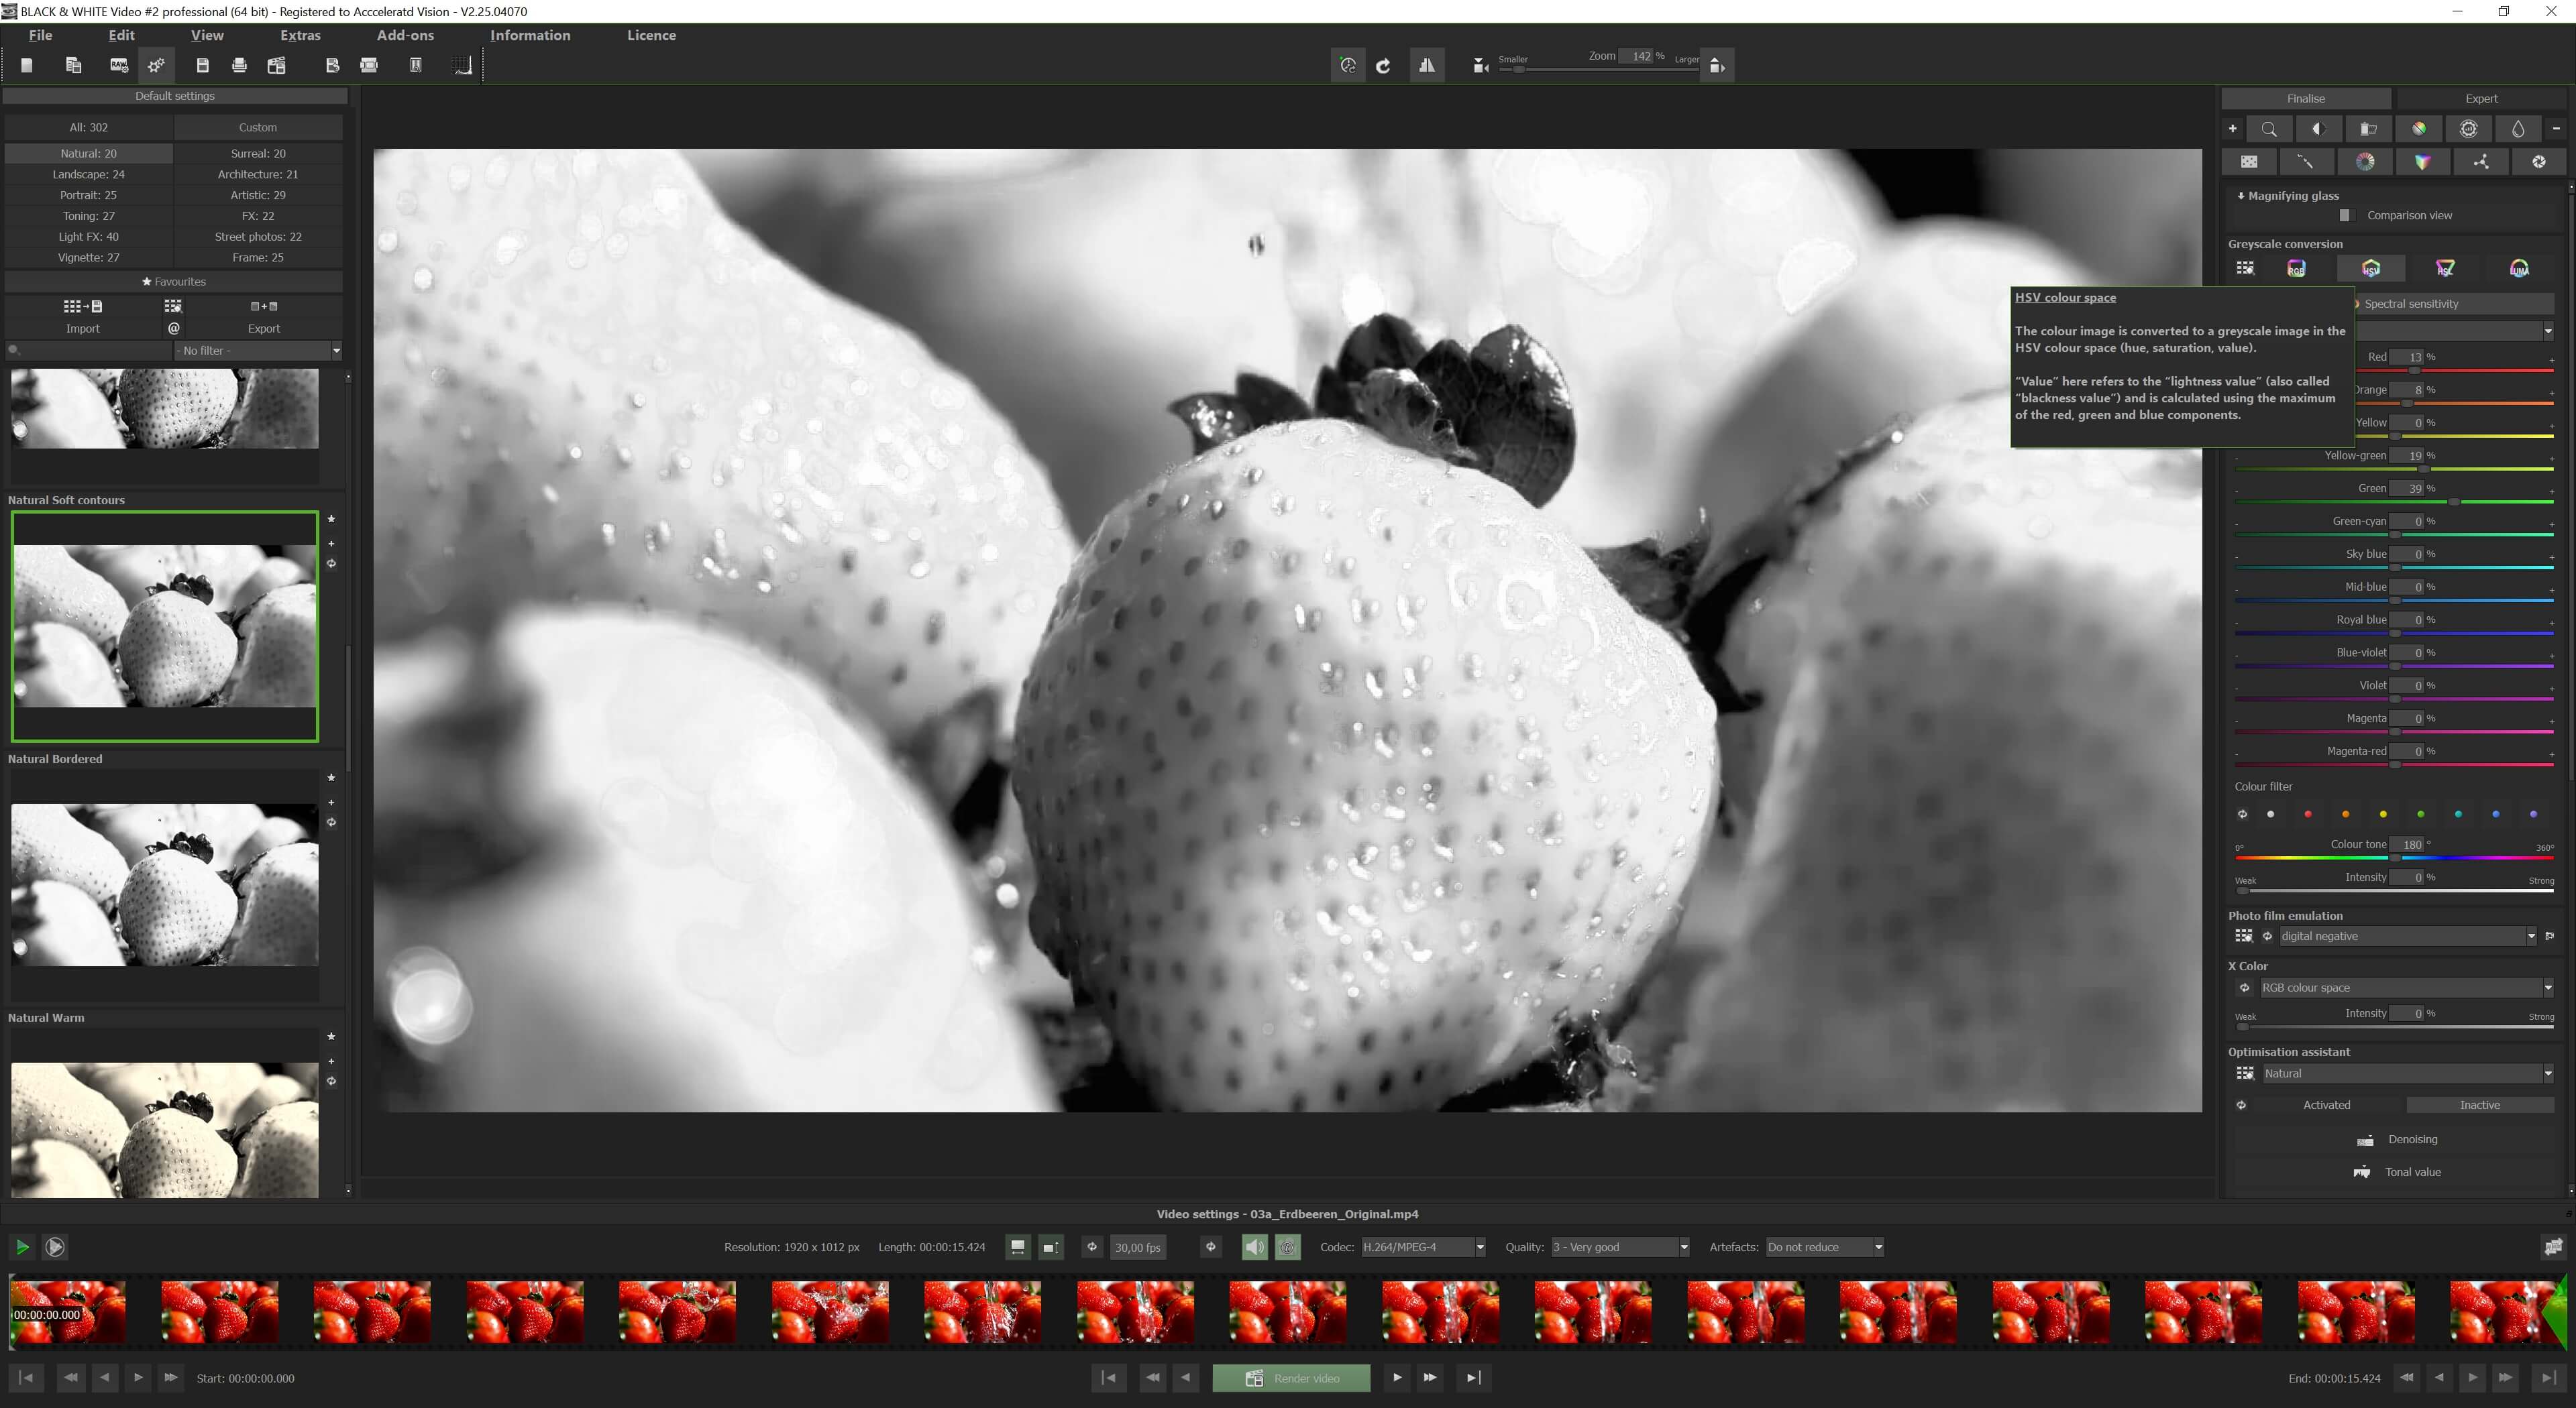The width and height of the screenshot is (2576, 1408).
Task: Click the Render video button
Action: coord(1290,1377)
